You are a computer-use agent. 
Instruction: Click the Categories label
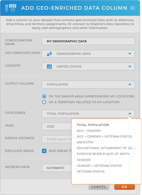(x=15, y=113)
